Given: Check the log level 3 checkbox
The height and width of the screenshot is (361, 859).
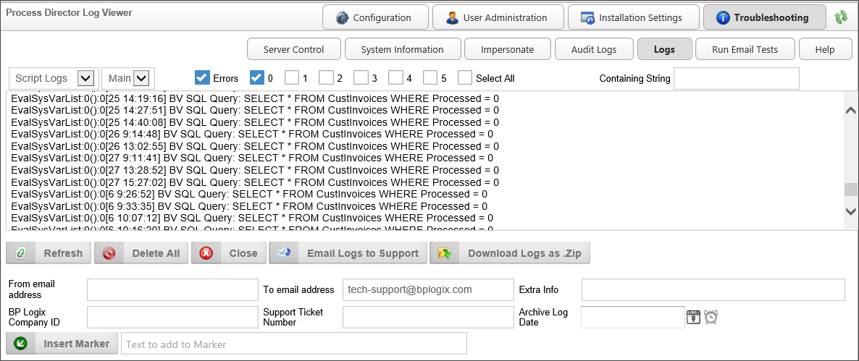Looking at the screenshot, I should point(361,77).
